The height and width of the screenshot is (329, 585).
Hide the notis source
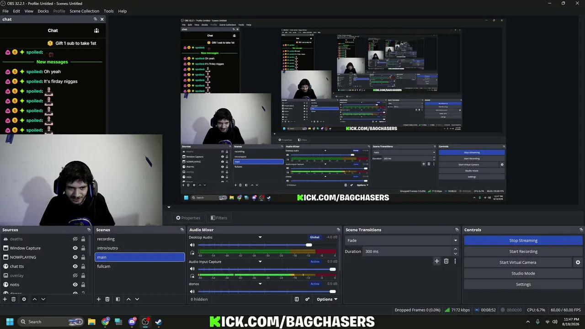tap(75, 285)
